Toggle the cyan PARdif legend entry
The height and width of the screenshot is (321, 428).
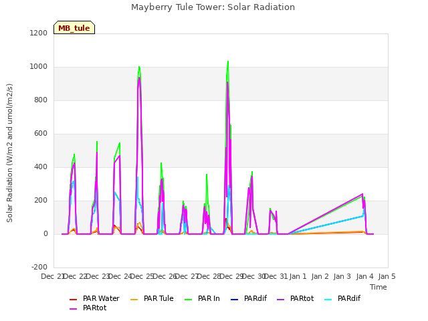click(x=342, y=298)
